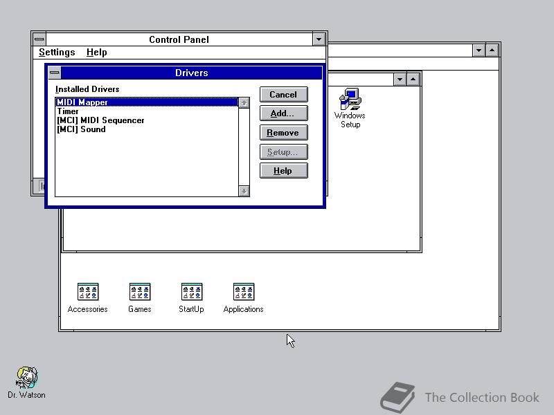Maximize the Program Manager window

tap(492, 50)
